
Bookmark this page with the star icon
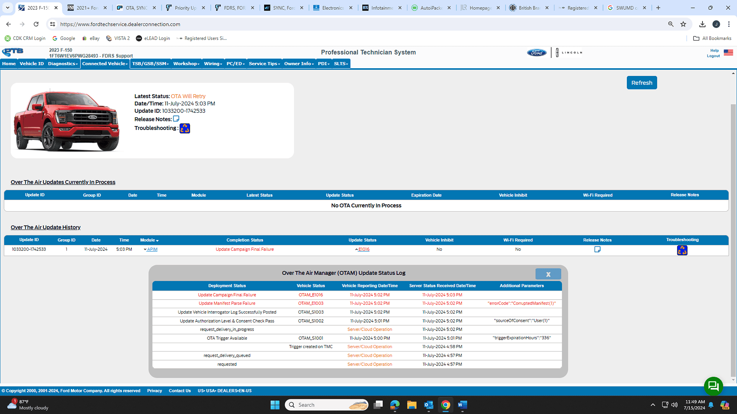coord(683,24)
